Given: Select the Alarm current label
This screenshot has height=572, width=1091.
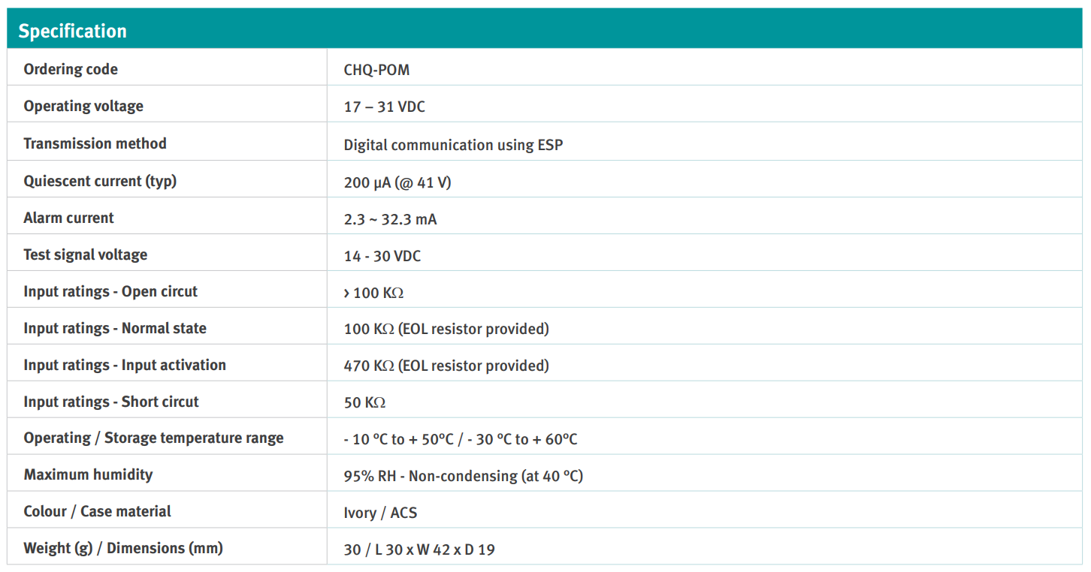Looking at the screenshot, I should click(68, 218).
